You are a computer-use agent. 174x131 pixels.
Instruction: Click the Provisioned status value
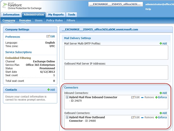point(47,68)
